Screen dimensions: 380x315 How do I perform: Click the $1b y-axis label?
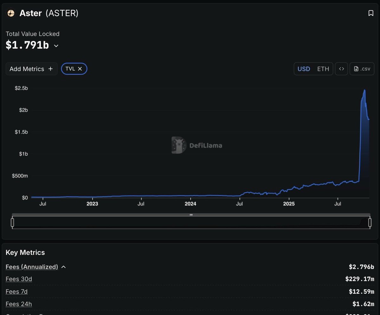pos(23,154)
